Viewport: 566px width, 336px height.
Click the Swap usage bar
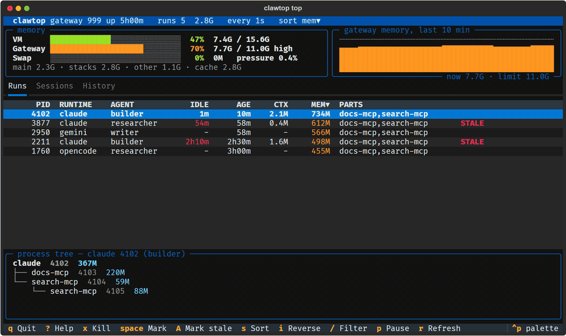coord(115,58)
